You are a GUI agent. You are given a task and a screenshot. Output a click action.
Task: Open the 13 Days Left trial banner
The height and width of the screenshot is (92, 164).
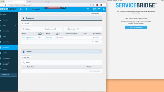(x=8, y=75)
